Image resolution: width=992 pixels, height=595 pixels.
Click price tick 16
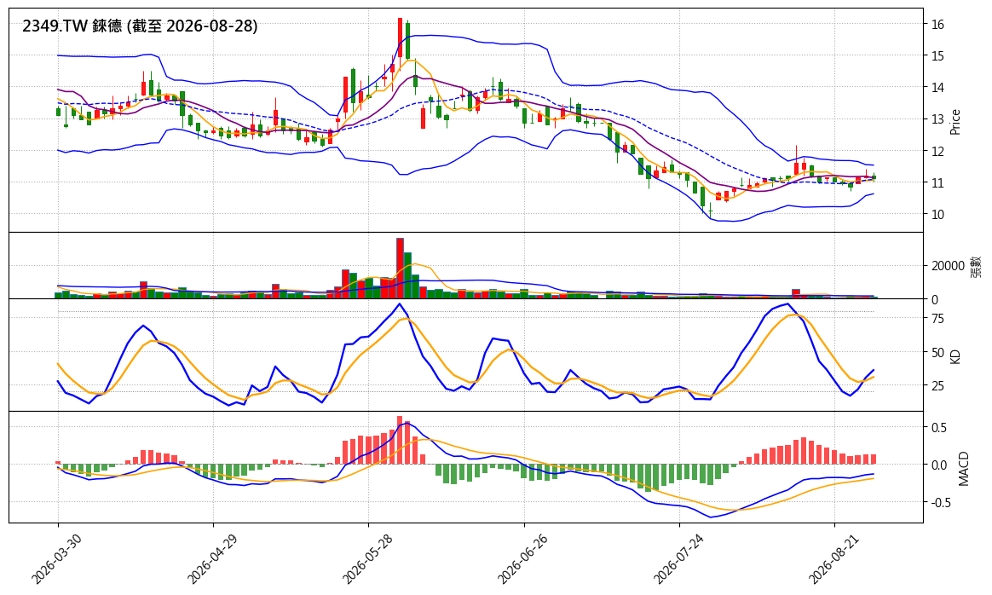coord(937,25)
